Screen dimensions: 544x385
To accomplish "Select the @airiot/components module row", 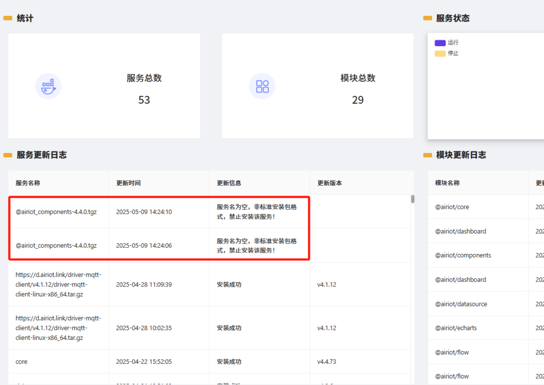I will click(x=486, y=255).
